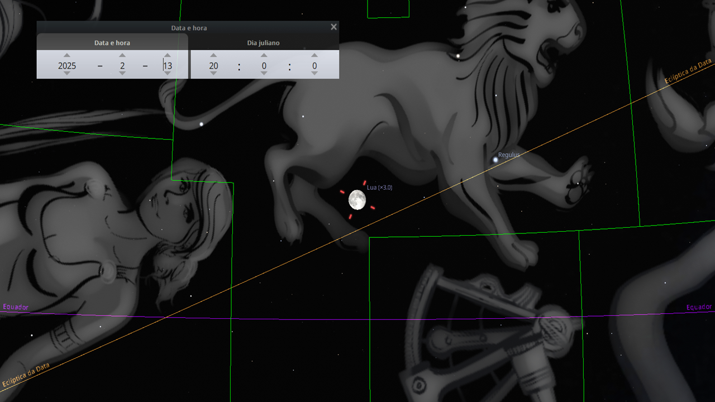715x402 pixels.
Task: Decrease the hour value with down arrow
Action: pos(213,73)
